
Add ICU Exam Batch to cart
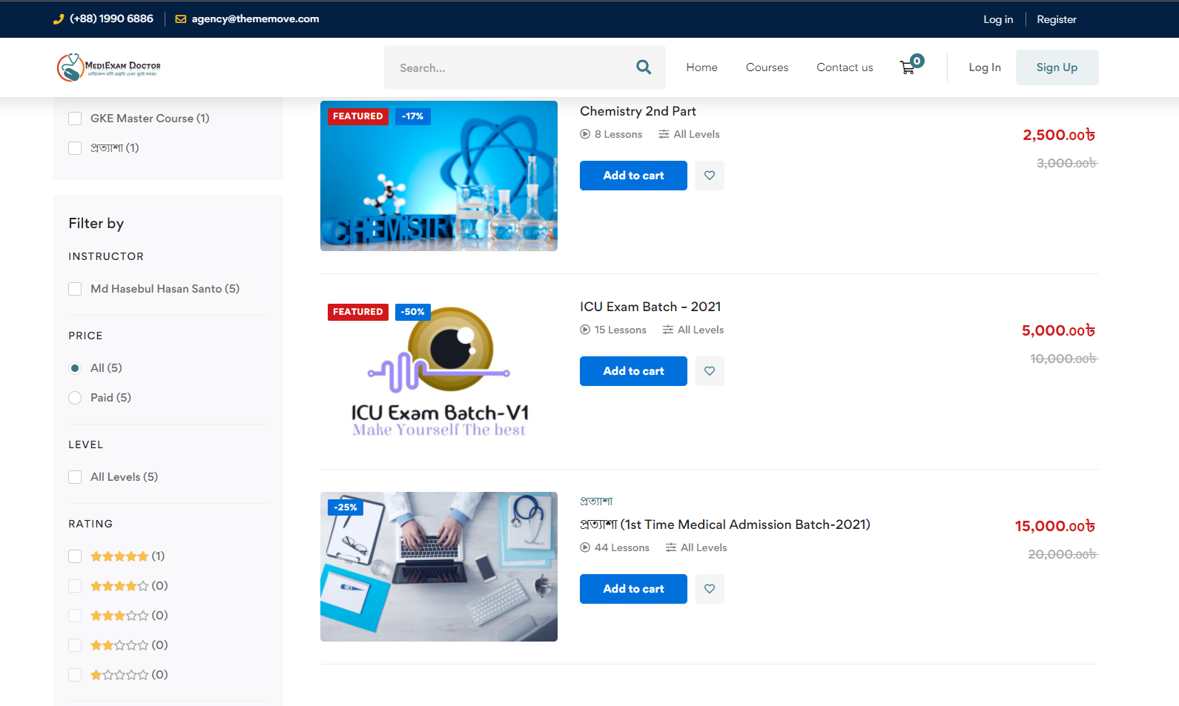[x=633, y=371]
